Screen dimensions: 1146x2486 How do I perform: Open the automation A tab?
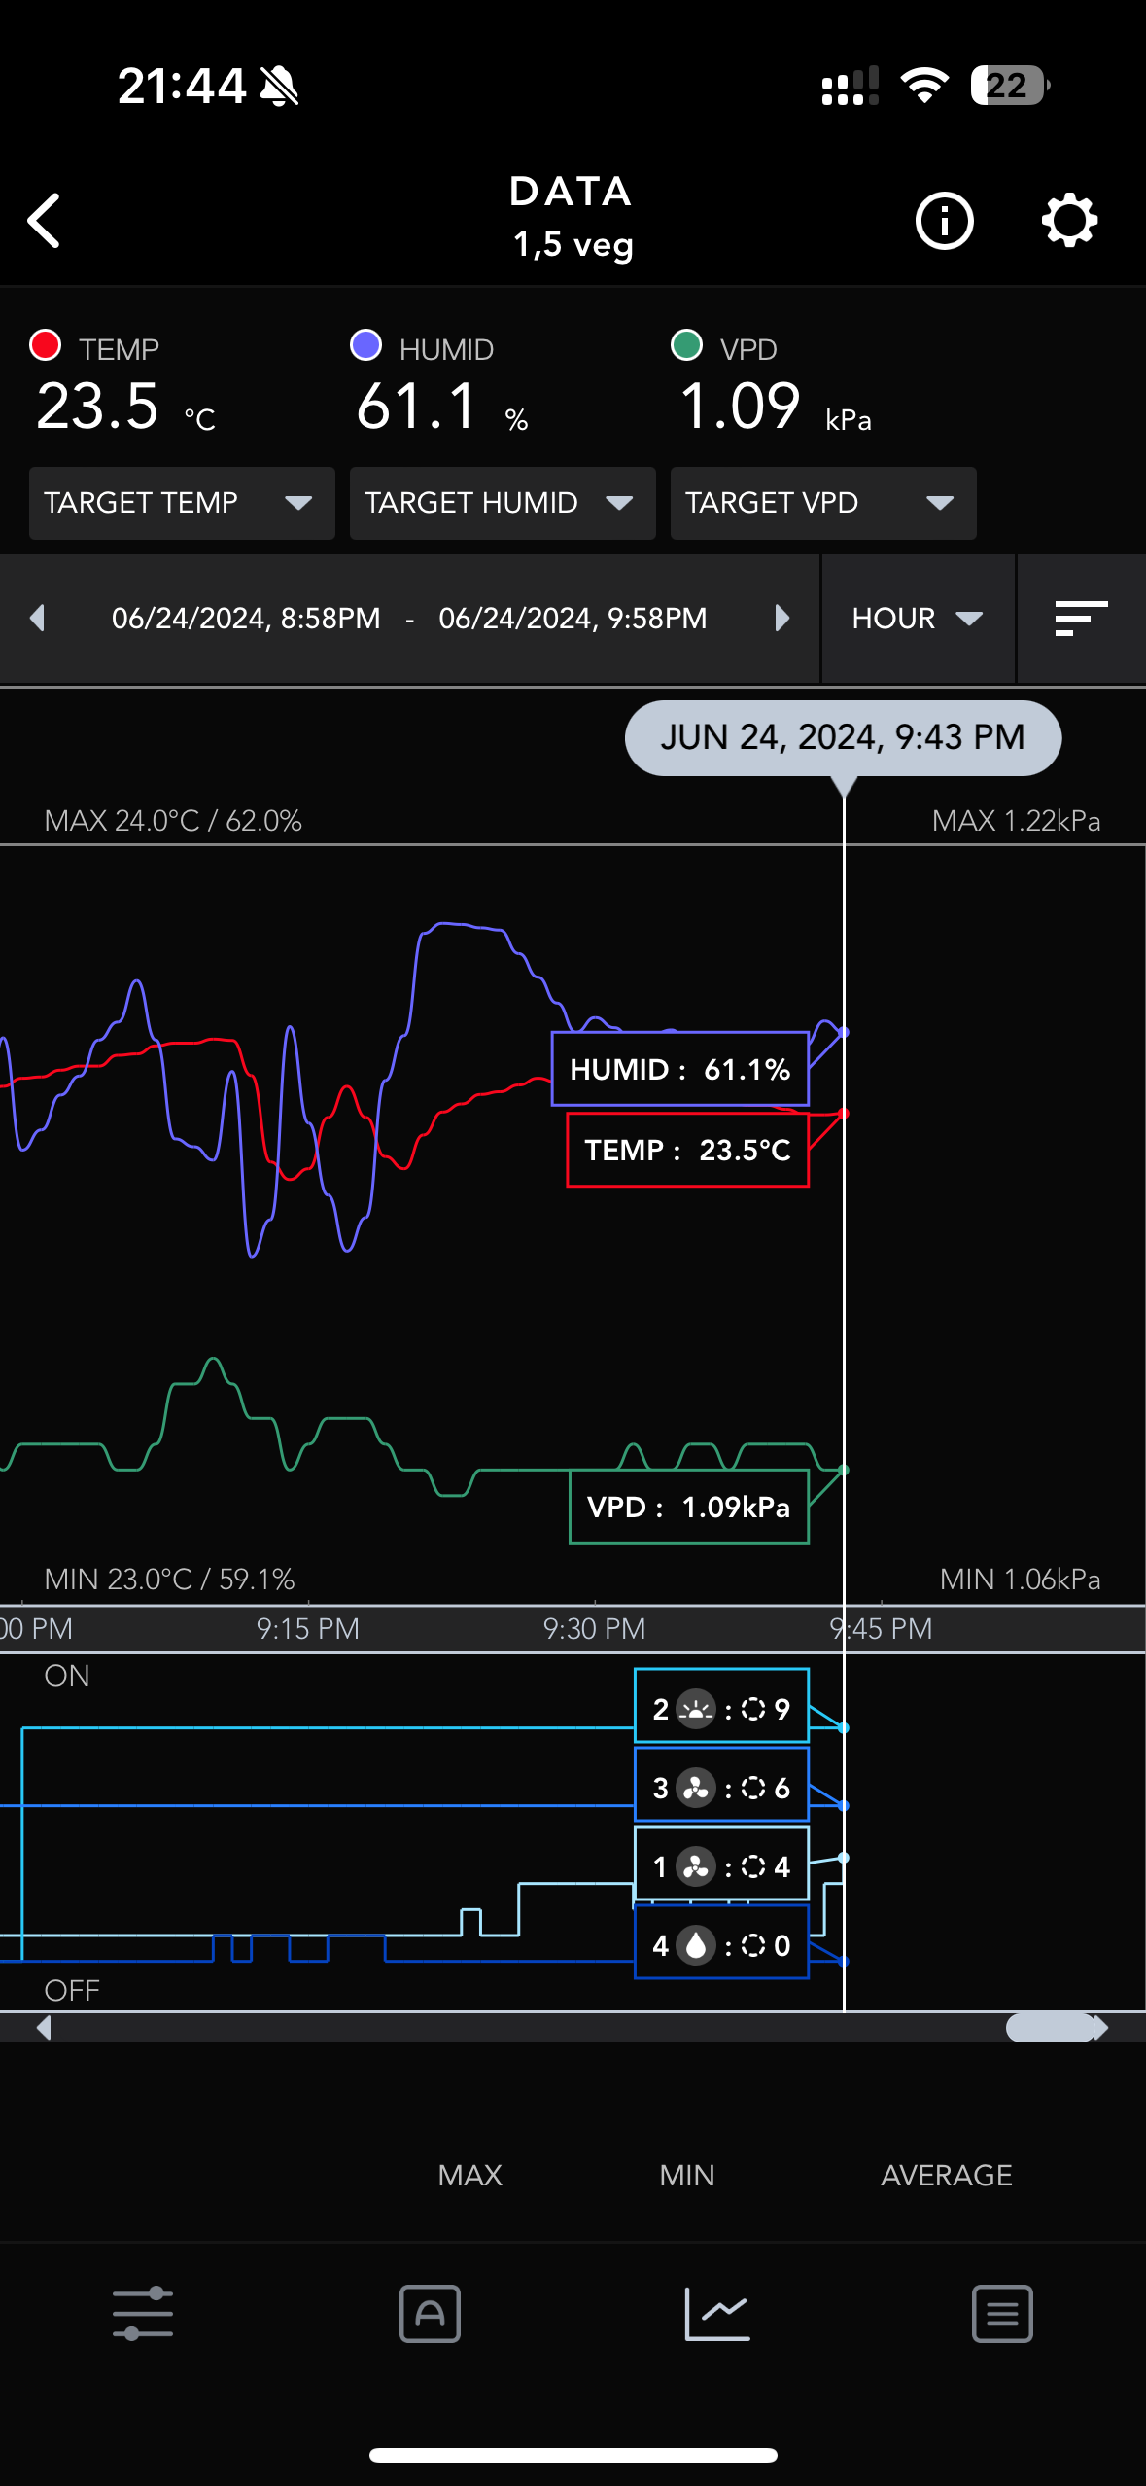(430, 2313)
